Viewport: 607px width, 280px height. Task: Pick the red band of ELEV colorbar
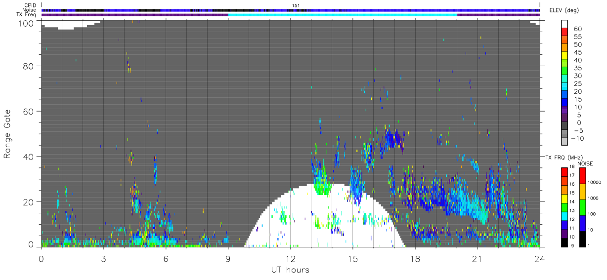pyautogui.click(x=564, y=32)
